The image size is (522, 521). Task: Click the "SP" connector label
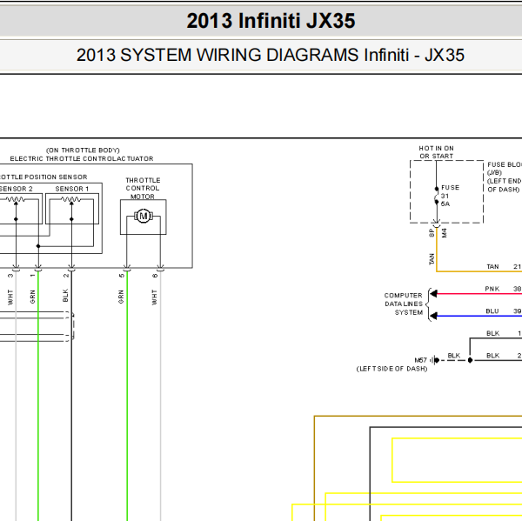(x=432, y=233)
